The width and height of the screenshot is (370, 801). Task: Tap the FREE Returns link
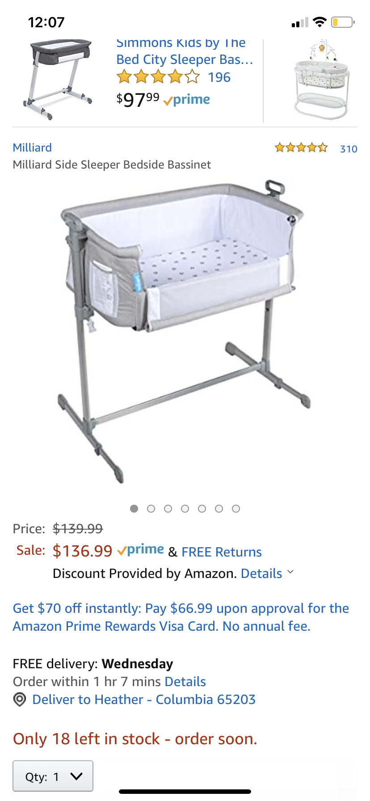coord(222,552)
